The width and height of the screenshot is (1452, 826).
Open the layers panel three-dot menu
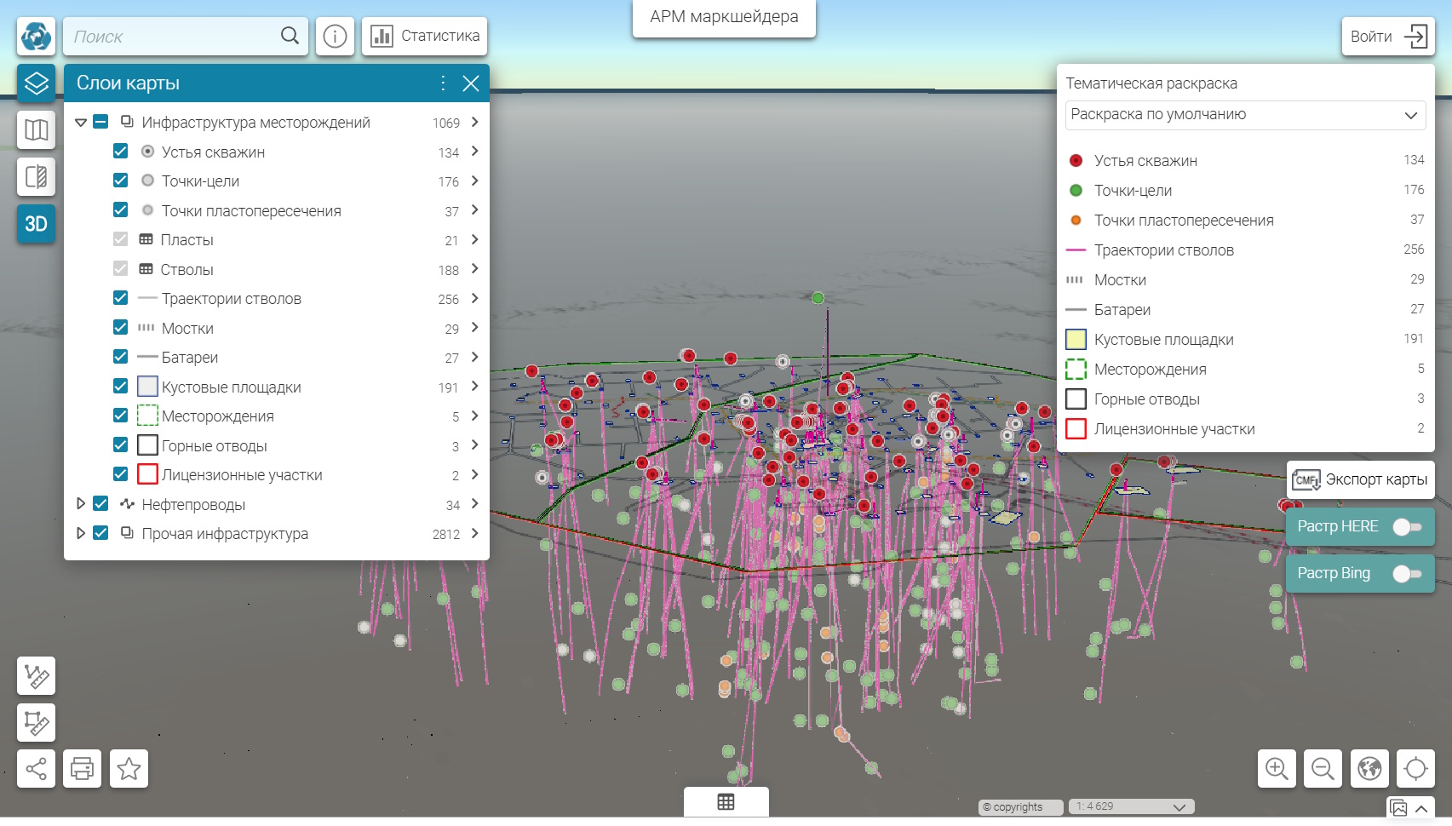(443, 83)
